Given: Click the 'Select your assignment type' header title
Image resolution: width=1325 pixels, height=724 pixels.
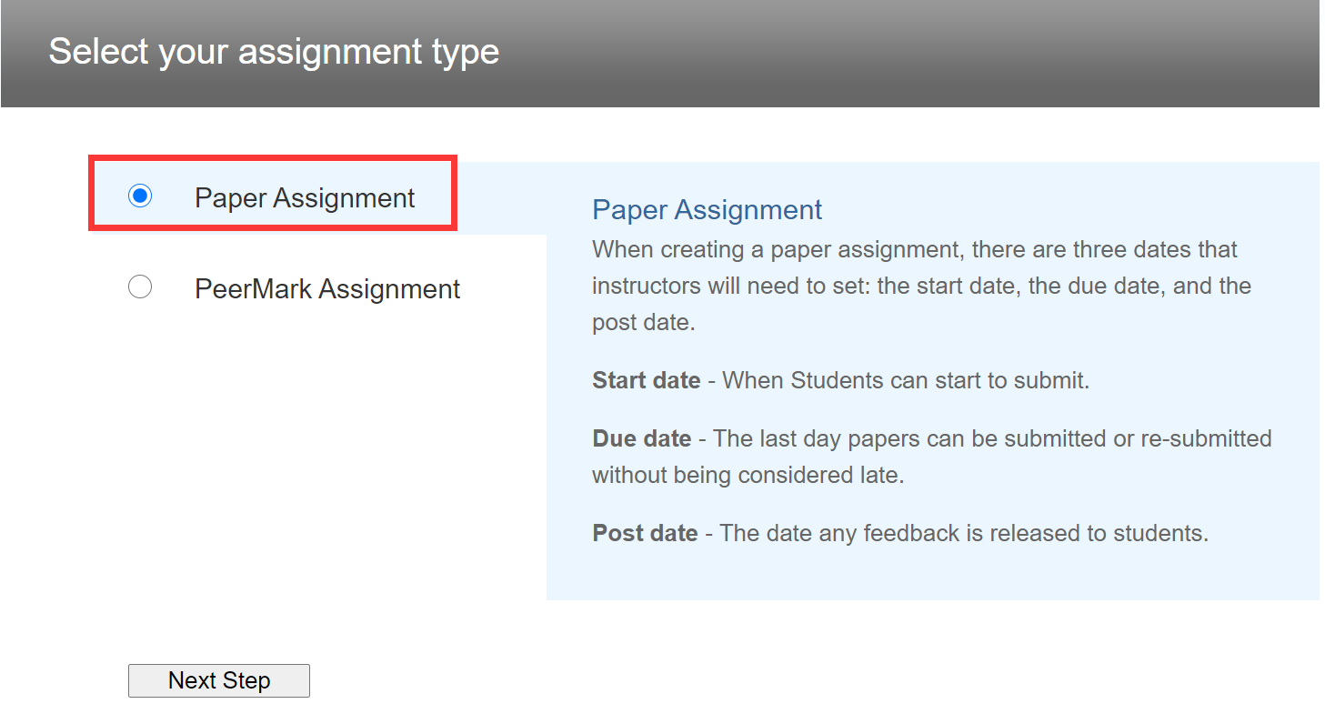Looking at the screenshot, I should (274, 52).
